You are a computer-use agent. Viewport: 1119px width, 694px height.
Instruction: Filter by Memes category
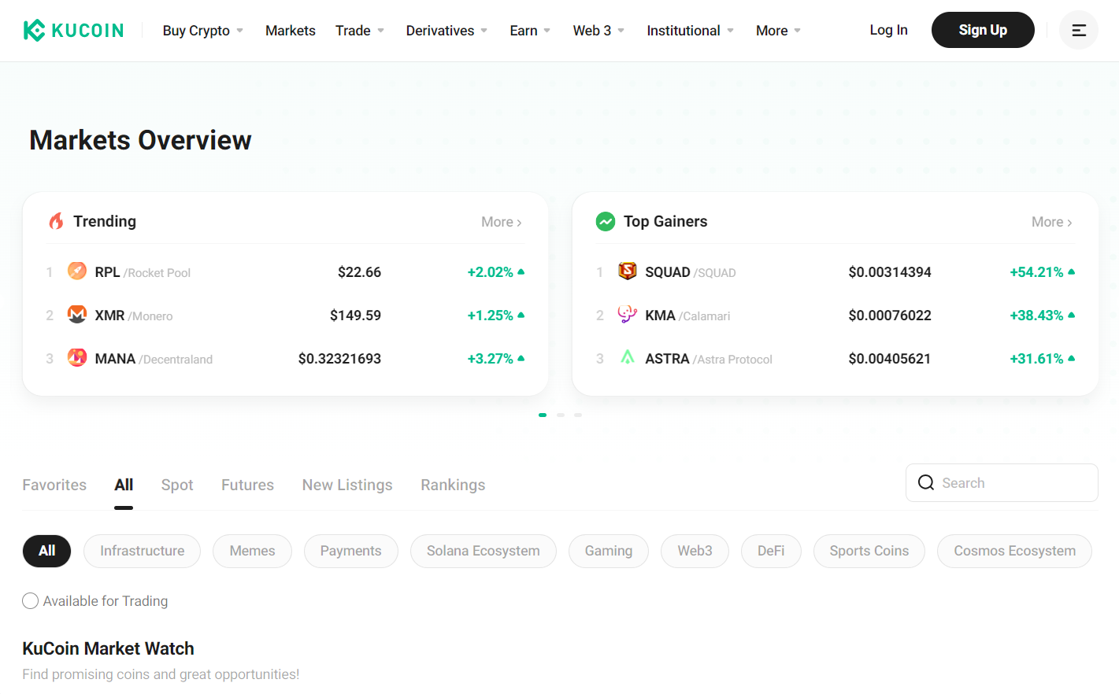(252, 551)
